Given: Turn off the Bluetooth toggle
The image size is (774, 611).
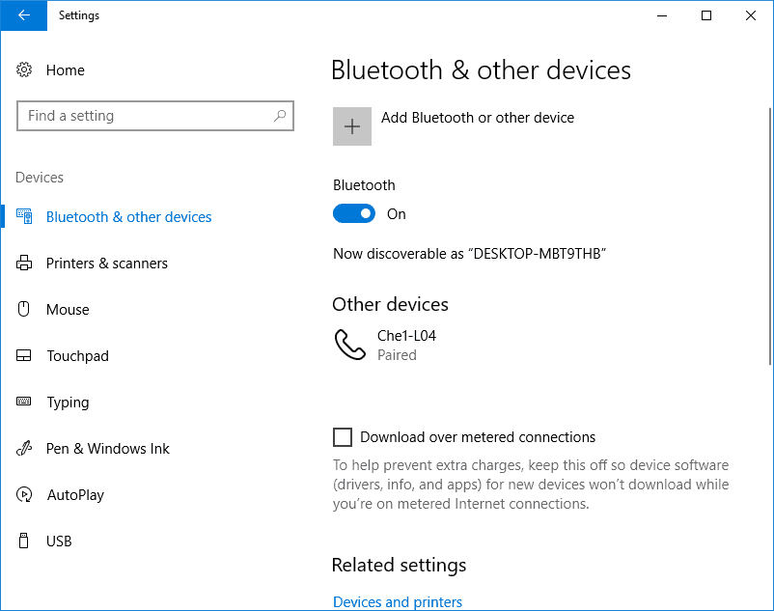Looking at the screenshot, I should coord(354,213).
